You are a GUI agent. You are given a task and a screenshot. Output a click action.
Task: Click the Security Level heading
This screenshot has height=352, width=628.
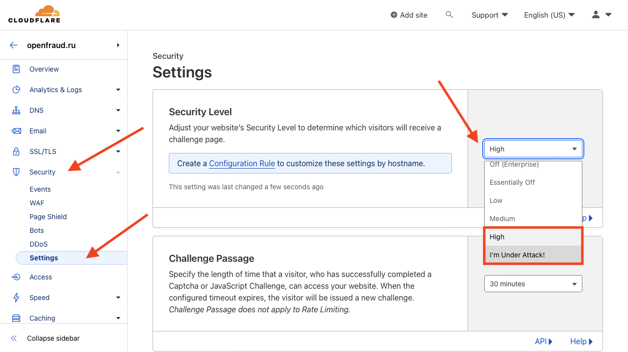point(200,112)
